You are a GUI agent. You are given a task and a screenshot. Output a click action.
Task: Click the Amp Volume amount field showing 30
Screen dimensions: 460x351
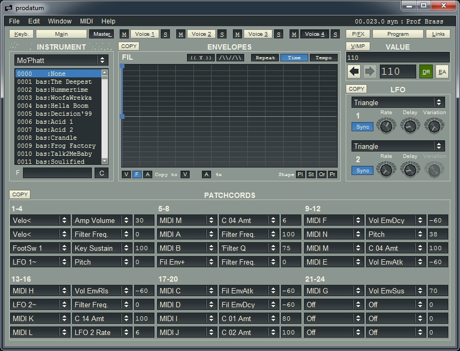tap(144, 220)
